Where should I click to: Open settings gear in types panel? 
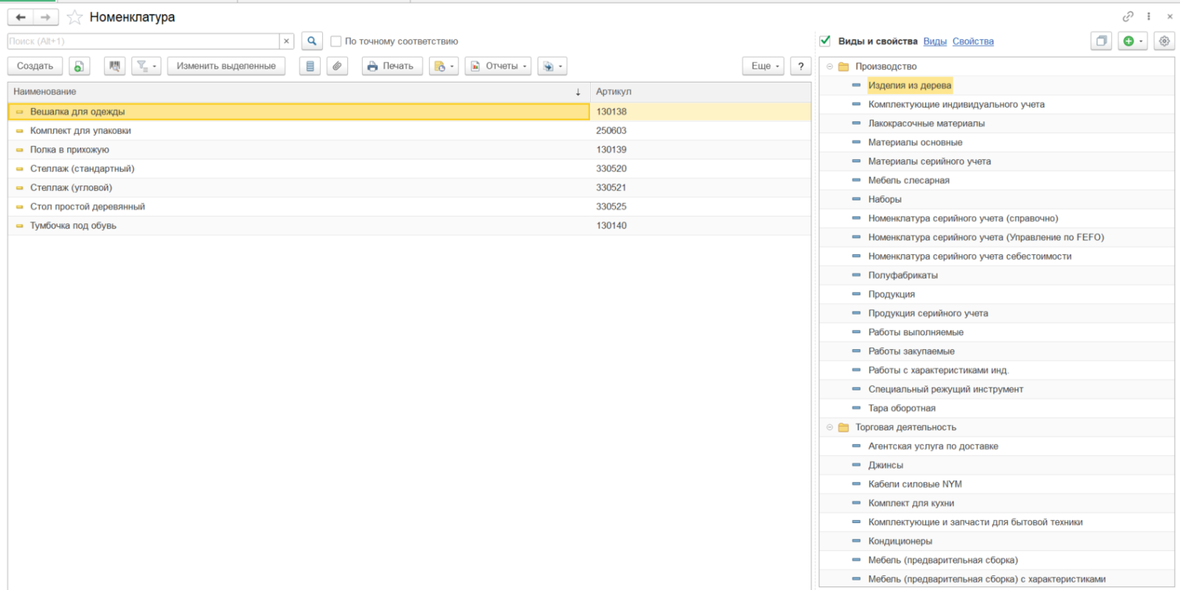(x=1164, y=41)
